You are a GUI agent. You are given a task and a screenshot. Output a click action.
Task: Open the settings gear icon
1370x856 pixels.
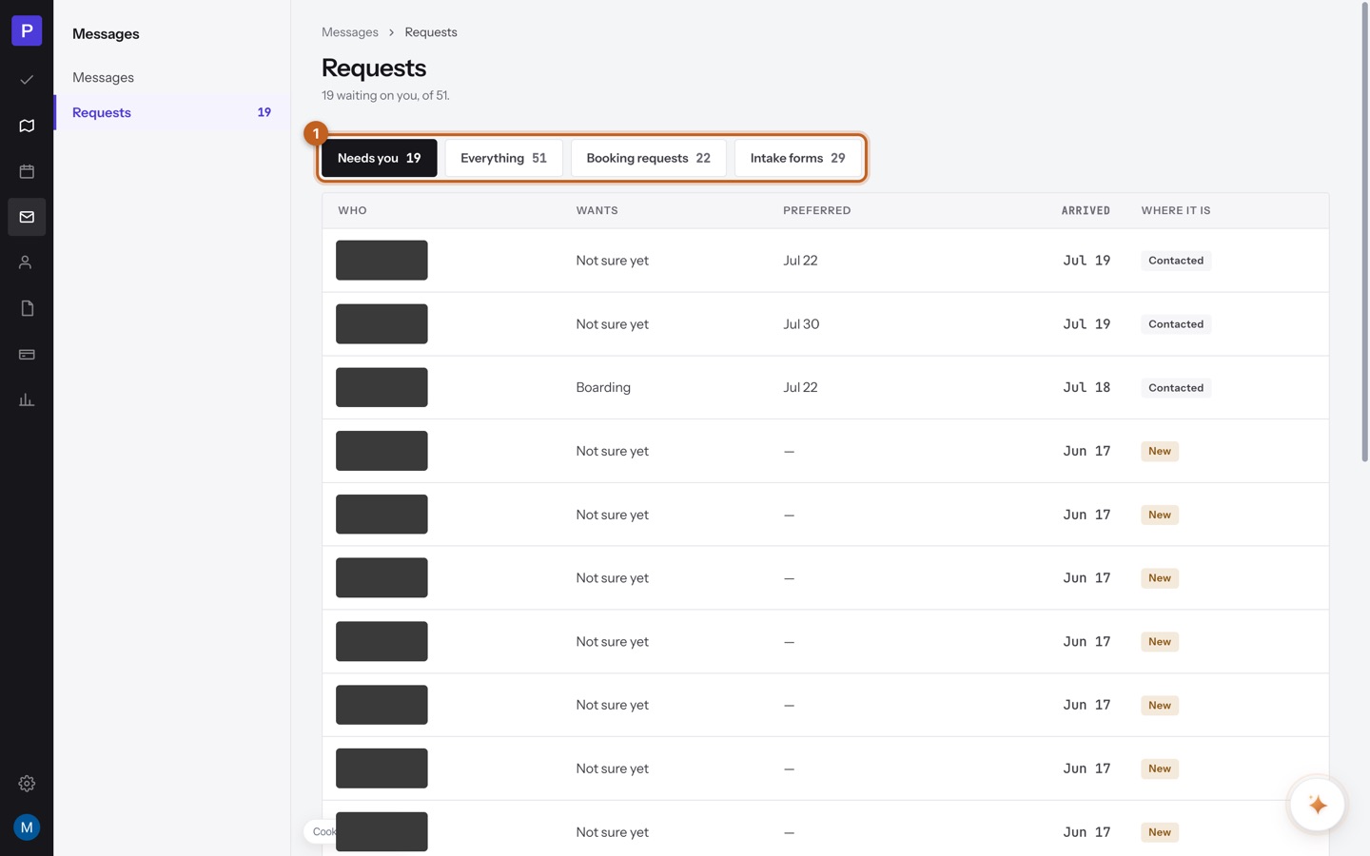point(27,784)
